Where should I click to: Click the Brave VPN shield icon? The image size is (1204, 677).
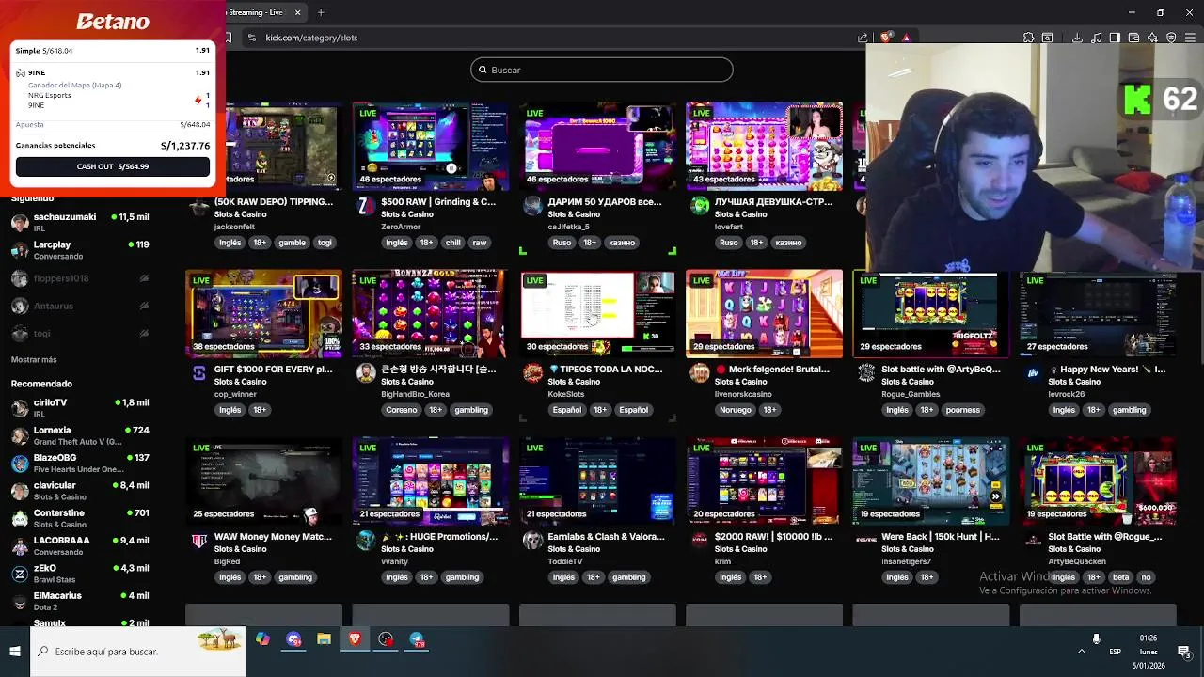[x=1171, y=38]
